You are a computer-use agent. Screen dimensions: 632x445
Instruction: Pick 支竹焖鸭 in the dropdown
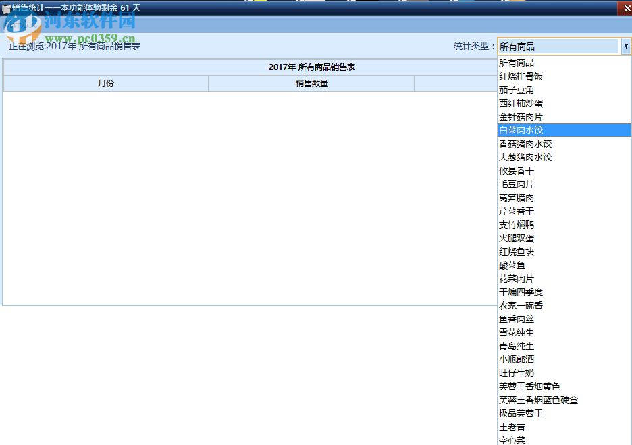tap(564, 225)
